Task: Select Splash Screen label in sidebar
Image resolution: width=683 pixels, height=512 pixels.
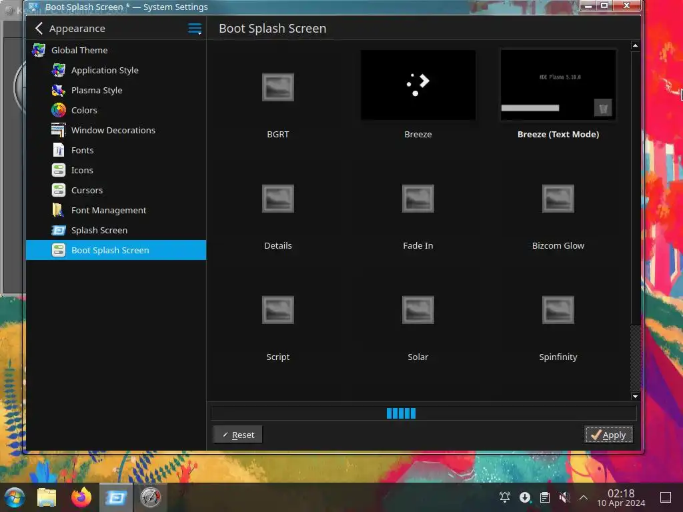Action: tap(99, 230)
